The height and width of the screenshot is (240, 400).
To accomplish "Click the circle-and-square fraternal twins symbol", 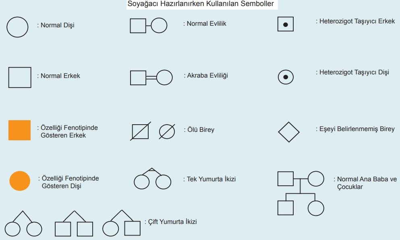I will pyautogui.click(x=121, y=223).
